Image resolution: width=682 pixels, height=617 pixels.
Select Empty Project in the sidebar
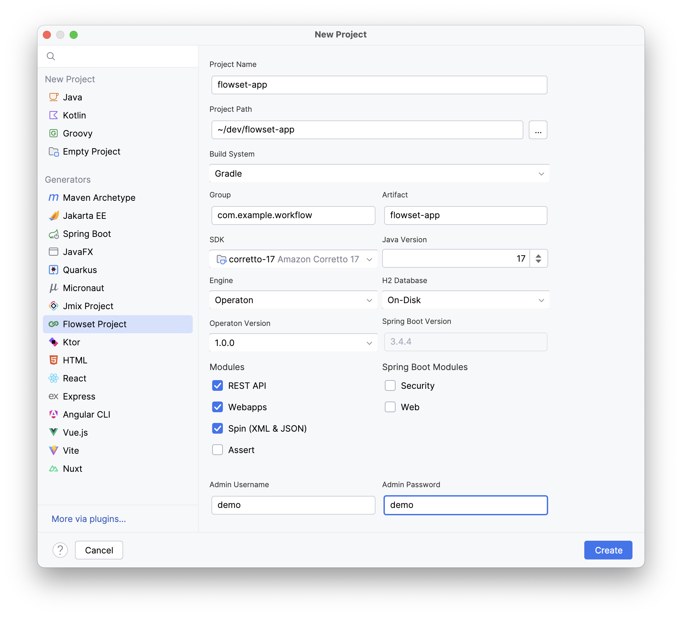(91, 151)
